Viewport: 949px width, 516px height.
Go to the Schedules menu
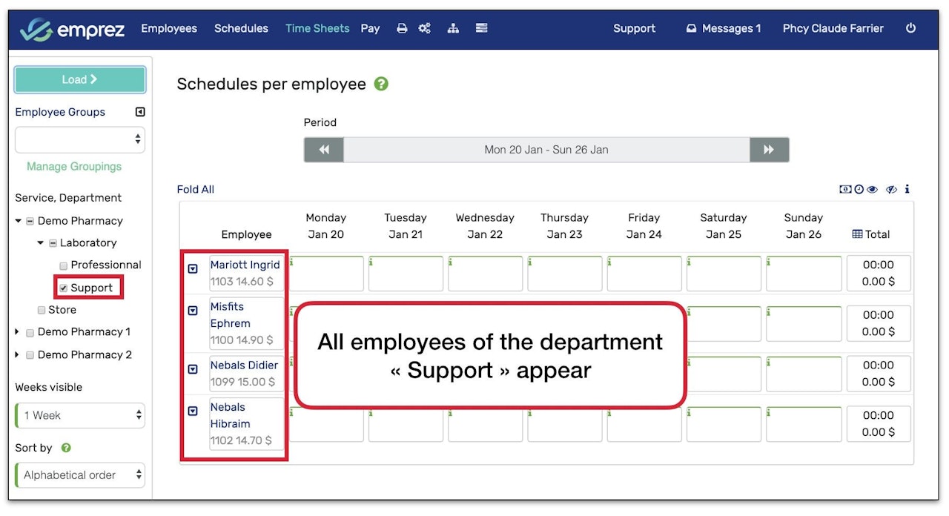click(x=241, y=28)
